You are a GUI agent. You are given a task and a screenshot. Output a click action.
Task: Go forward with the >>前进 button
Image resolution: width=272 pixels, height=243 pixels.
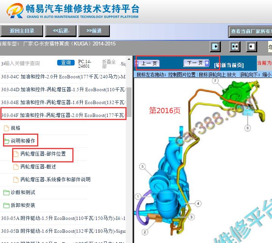tap(94, 31)
